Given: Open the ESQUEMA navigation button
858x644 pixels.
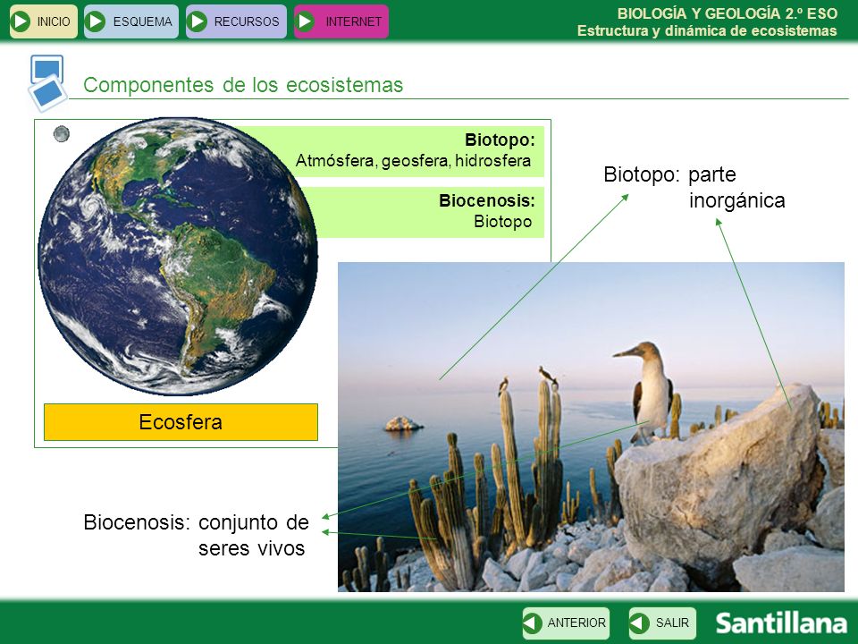Looking at the screenshot, I should [131, 21].
